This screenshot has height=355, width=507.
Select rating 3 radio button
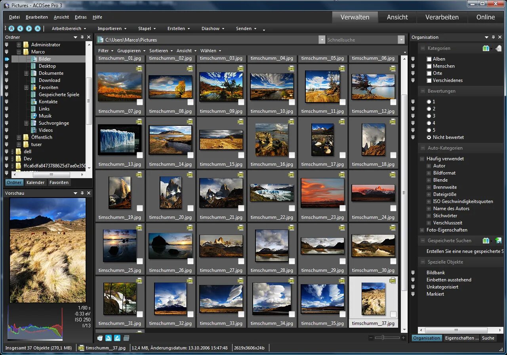(x=429, y=116)
